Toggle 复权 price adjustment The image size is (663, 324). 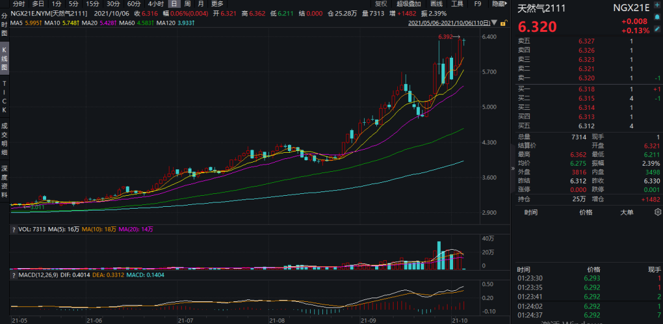pyautogui.click(x=381, y=4)
